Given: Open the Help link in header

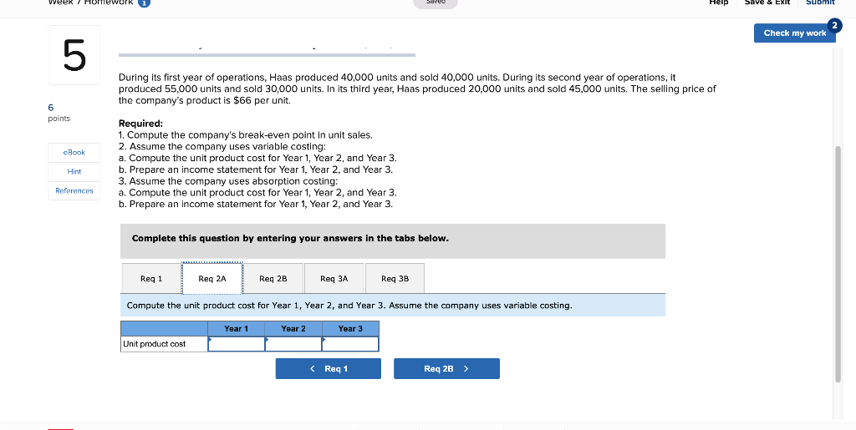Looking at the screenshot, I should tap(718, 3).
